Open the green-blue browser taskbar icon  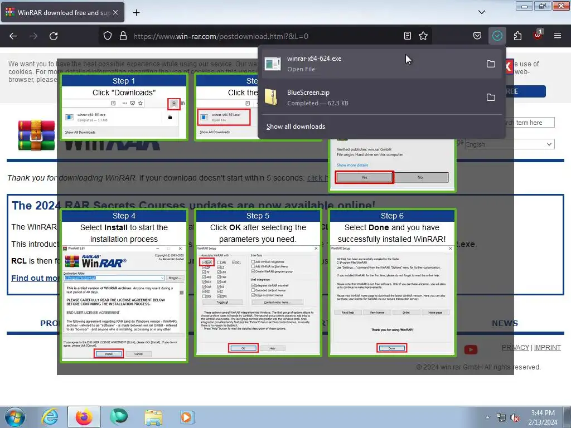[119, 417]
